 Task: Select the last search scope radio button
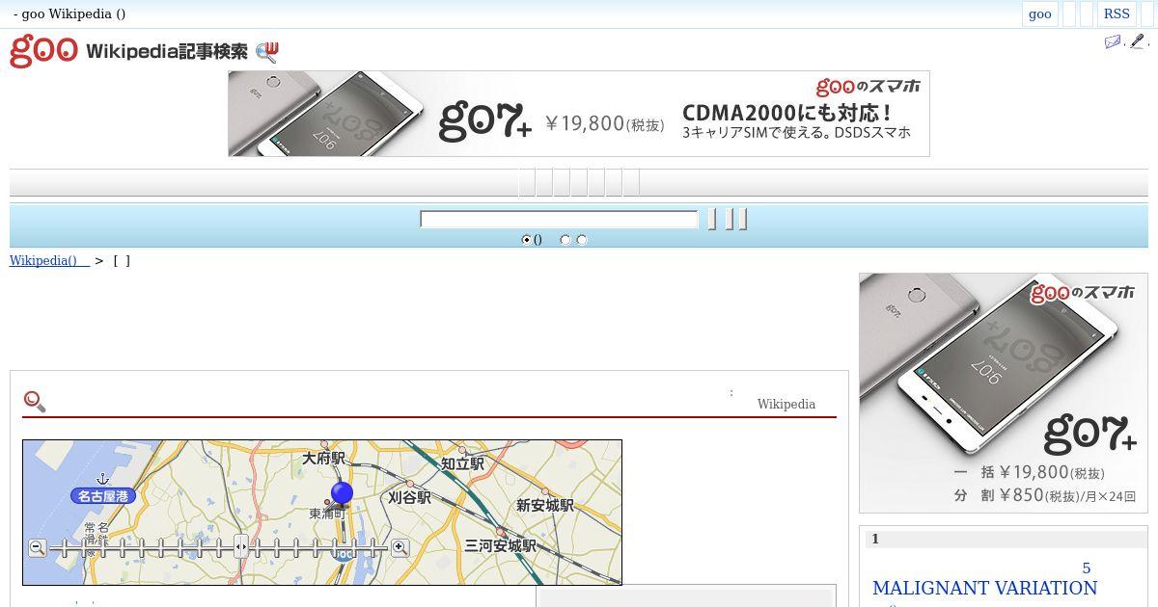[x=582, y=240]
